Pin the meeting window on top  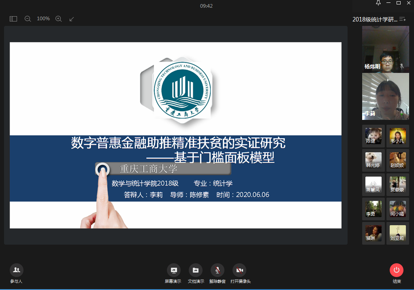pos(378,3)
